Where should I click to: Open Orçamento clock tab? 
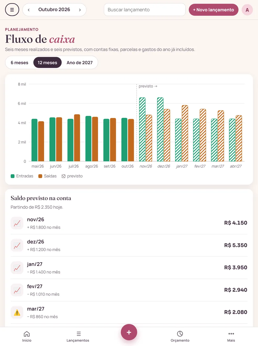pos(180,337)
